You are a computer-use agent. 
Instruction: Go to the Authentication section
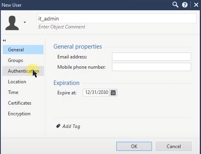click(x=23, y=71)
